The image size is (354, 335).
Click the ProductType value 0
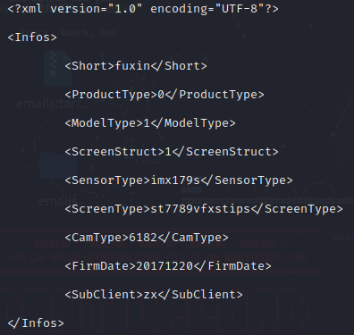click(161, 95)
